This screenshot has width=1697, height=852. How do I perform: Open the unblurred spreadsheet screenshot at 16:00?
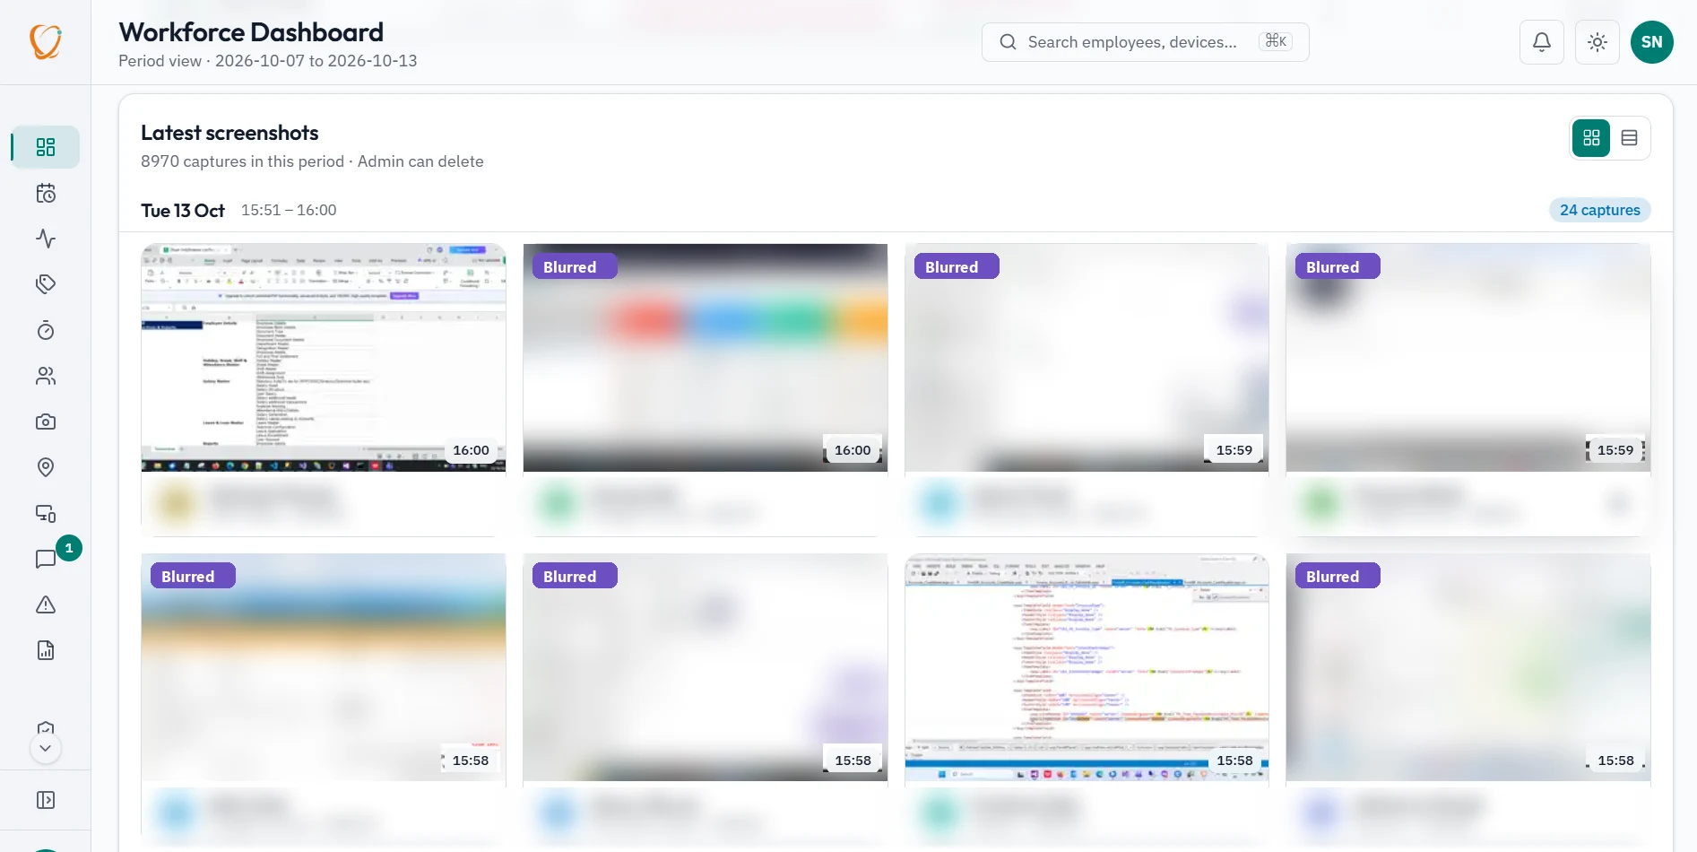324,358
